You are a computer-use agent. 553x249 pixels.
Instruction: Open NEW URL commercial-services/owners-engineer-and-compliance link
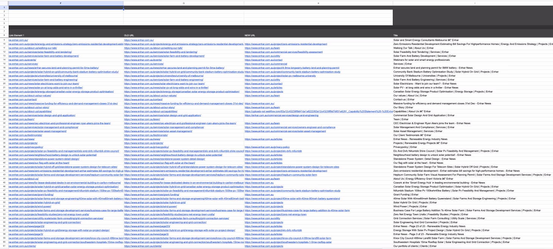[290, 127]
